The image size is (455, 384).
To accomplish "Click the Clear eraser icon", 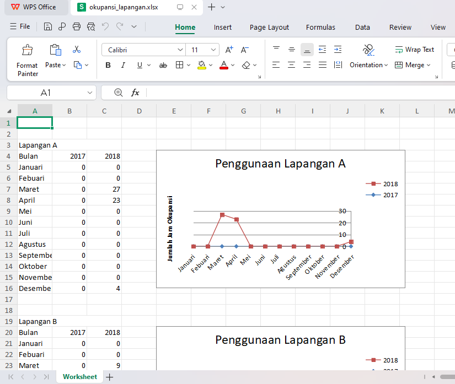I will point(246,65).
